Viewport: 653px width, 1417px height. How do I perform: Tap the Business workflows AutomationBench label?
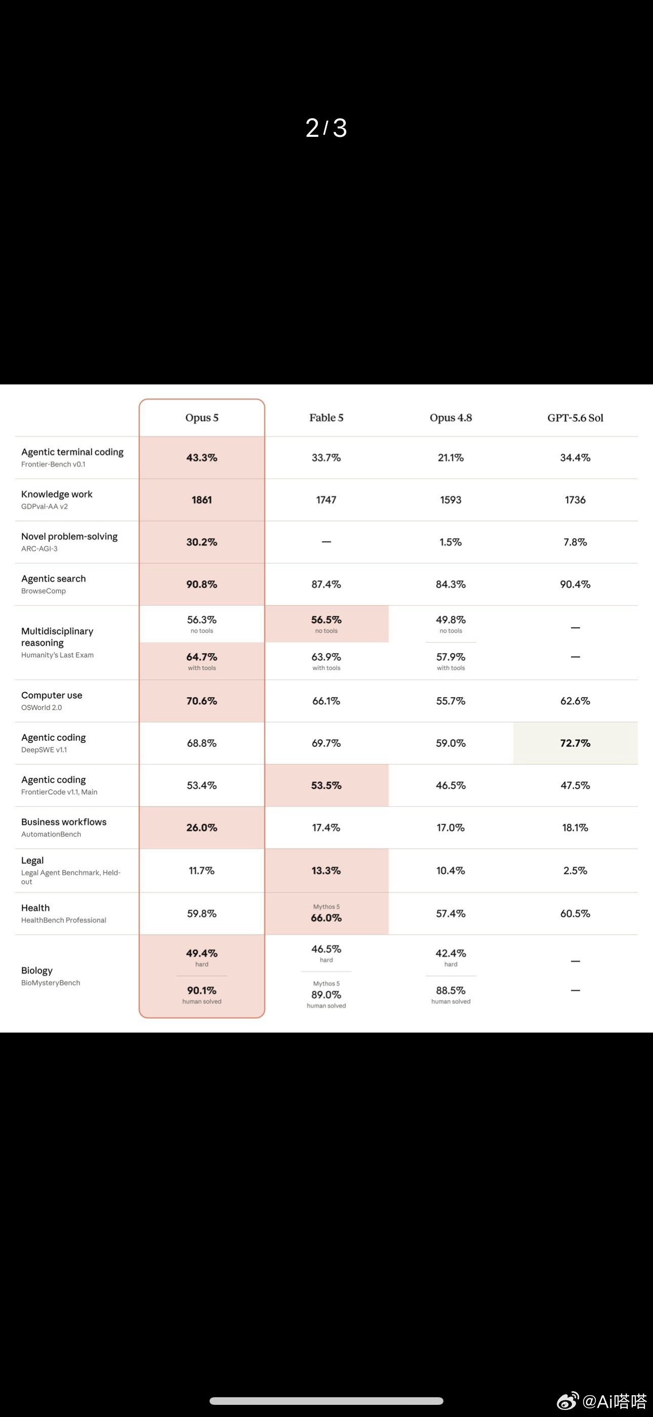64,827
